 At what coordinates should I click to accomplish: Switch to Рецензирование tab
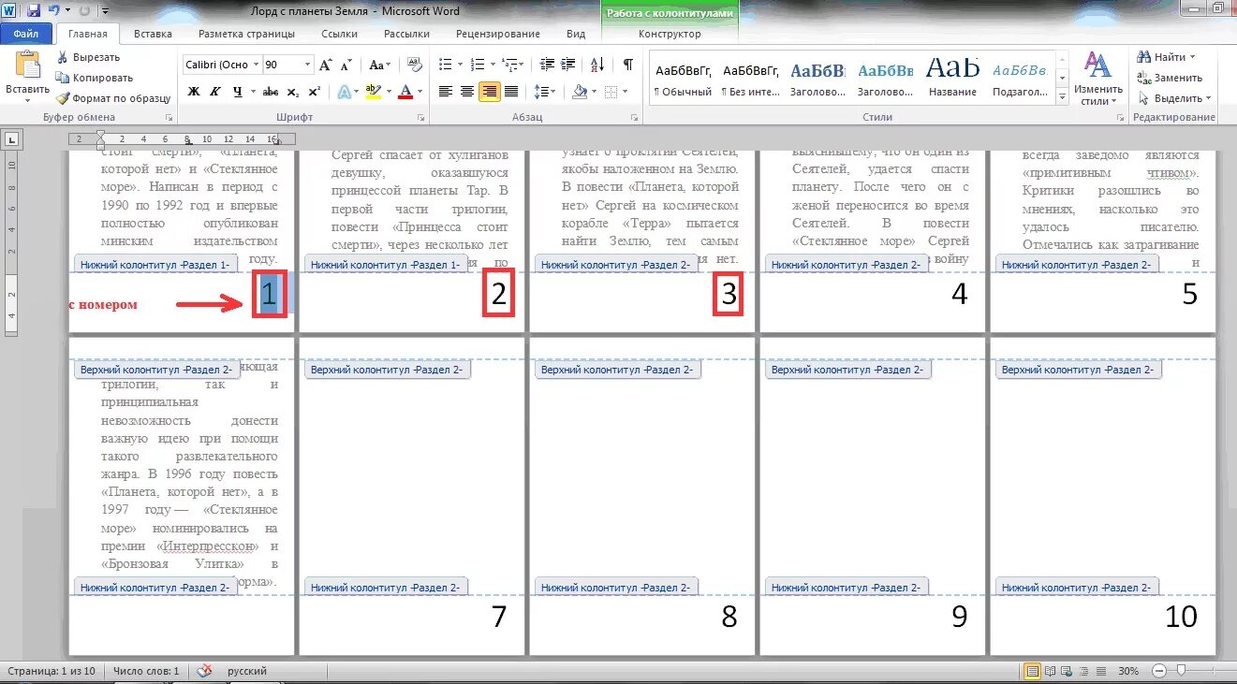497,34
